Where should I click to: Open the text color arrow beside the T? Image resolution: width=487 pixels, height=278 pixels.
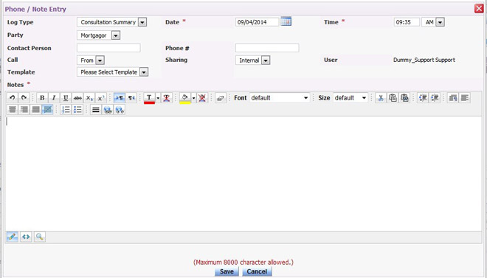click(158, 98)
